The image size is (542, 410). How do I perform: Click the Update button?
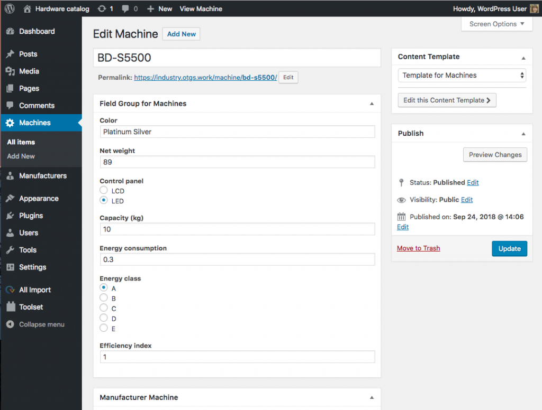tap(509, 248)
